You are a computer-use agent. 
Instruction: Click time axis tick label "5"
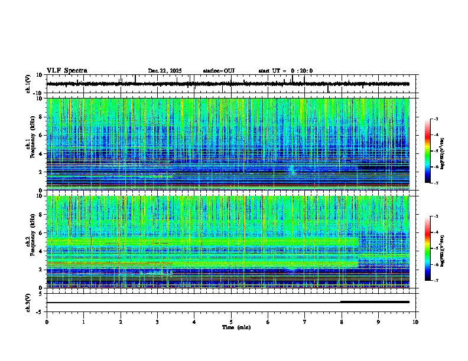coord(231,322)
